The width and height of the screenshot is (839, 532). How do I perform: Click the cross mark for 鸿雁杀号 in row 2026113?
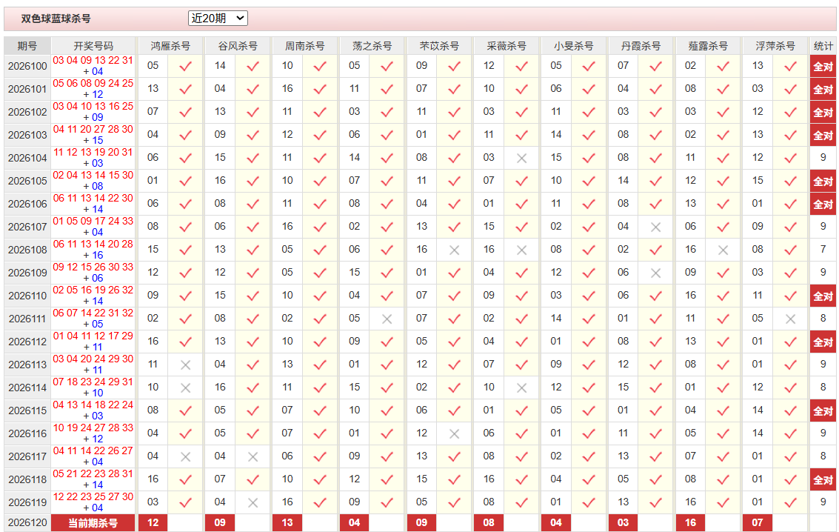(x=186, y=365)
